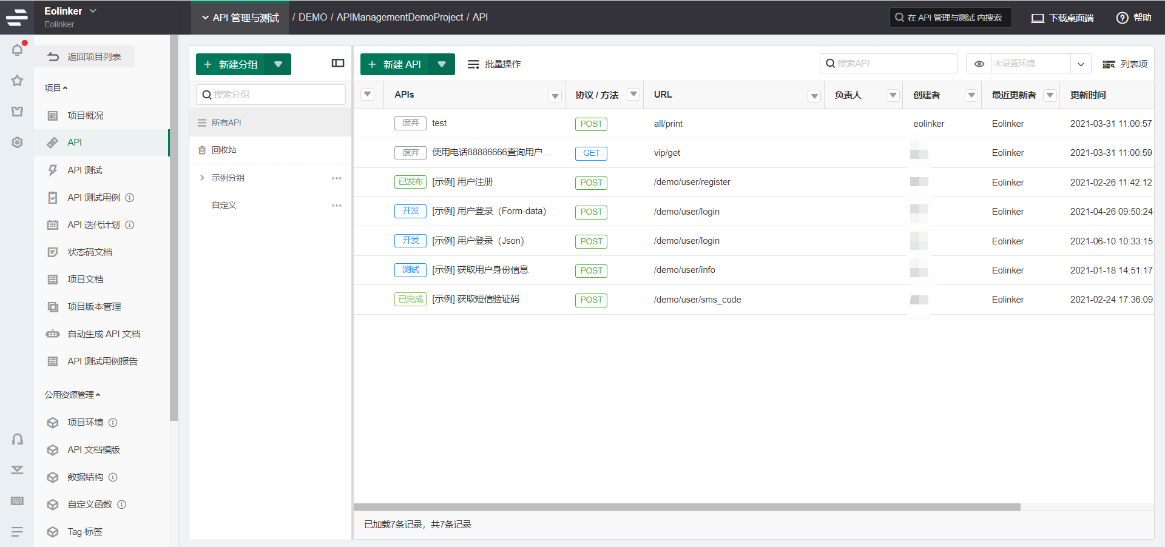Open the headset support icon

17,440
